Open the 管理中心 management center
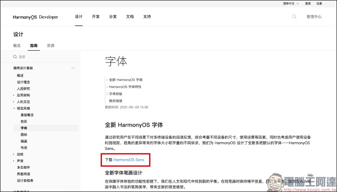This screenshot has width=337, height=192. click(x=314, y=17)
